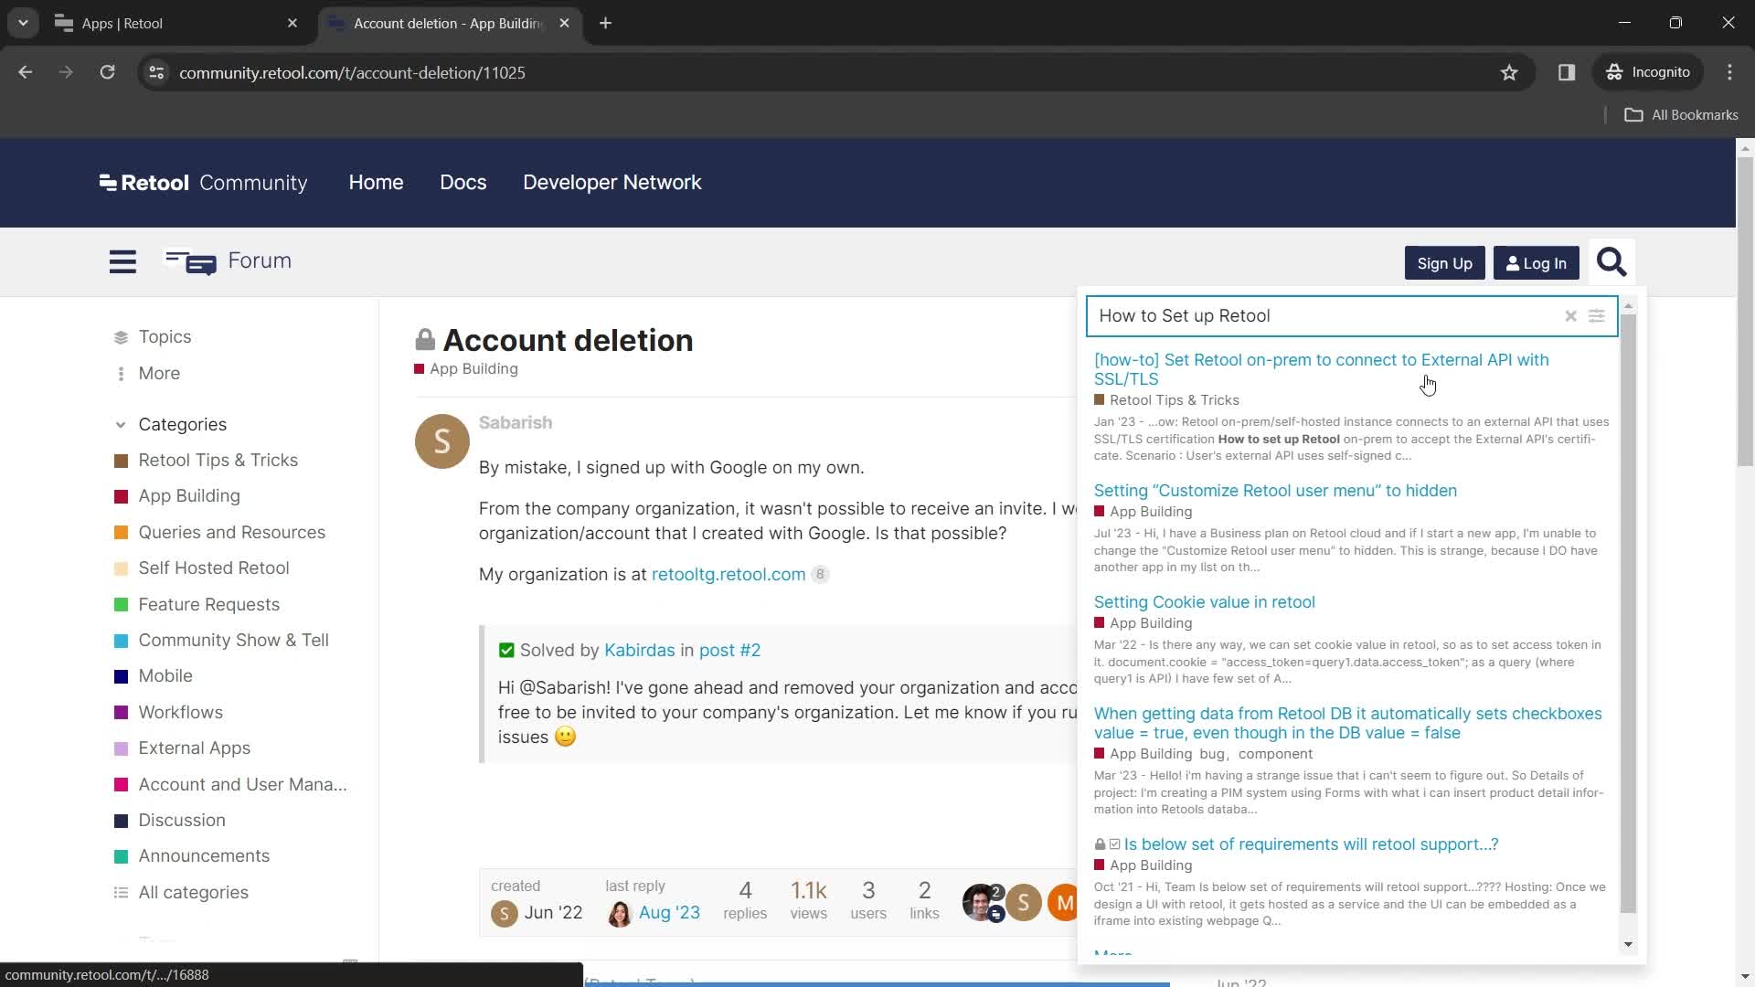Screen dimensions: 1755x987
Task: Click the Sabarish username link
Action: point(516,423)
